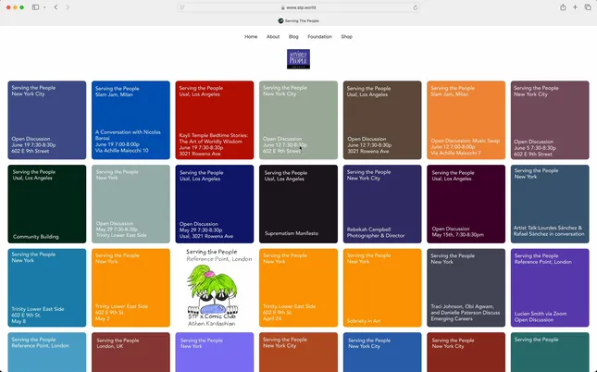Open Kayli Temple Bedtime Stories card
Image resolution: width=597 pixels, height=372 pixels.
point(215,120)
